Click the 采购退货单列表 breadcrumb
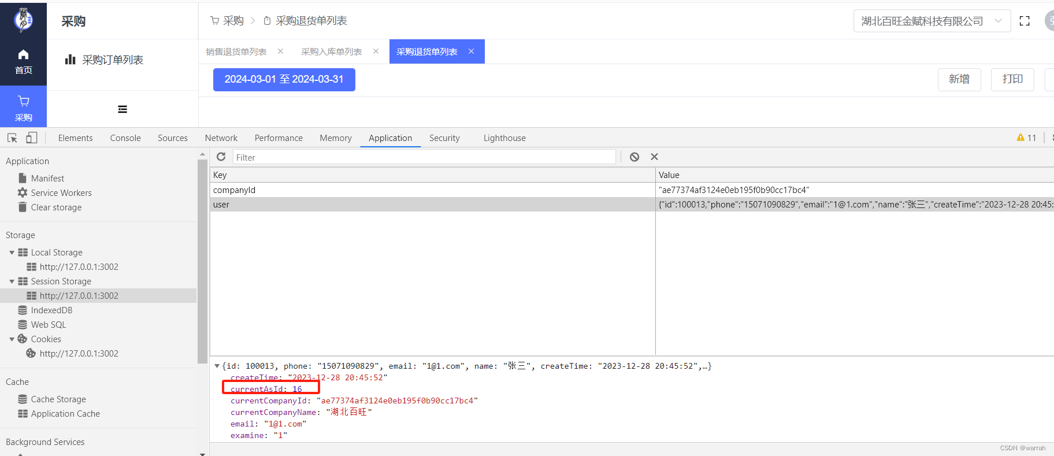This screenshot has height=456, width=1054. [311, 21]
